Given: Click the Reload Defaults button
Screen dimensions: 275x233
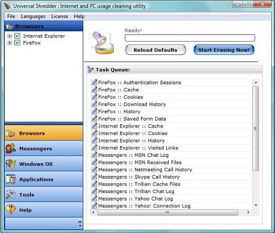Looking at the screenshot, I should click(x=155, y=50).
